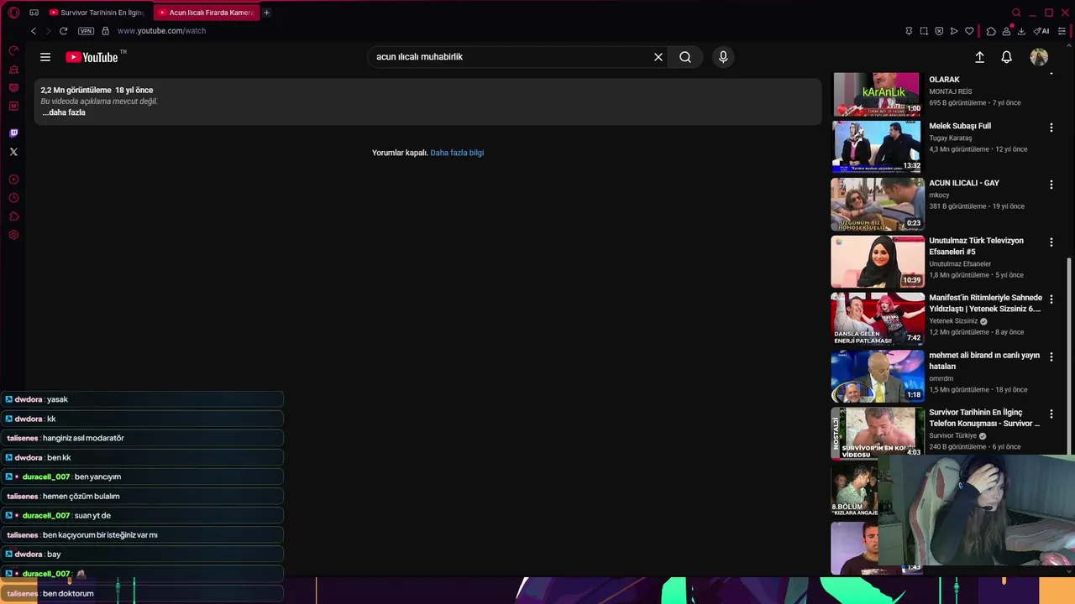This screenshot has width=1075, height=604.
Task: Open YouTube hamburger guide menu
Action: [45, 57]
